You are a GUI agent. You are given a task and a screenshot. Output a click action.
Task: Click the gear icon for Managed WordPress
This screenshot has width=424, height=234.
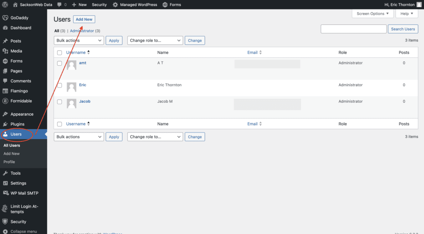[115, 5]
